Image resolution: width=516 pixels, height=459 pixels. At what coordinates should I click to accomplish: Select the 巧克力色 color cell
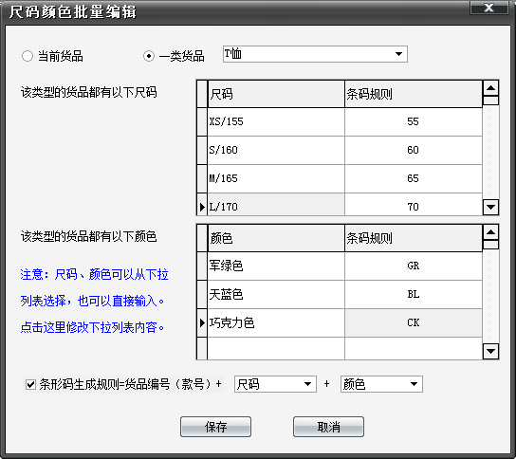pyautogui.click(x=276, y=322)
